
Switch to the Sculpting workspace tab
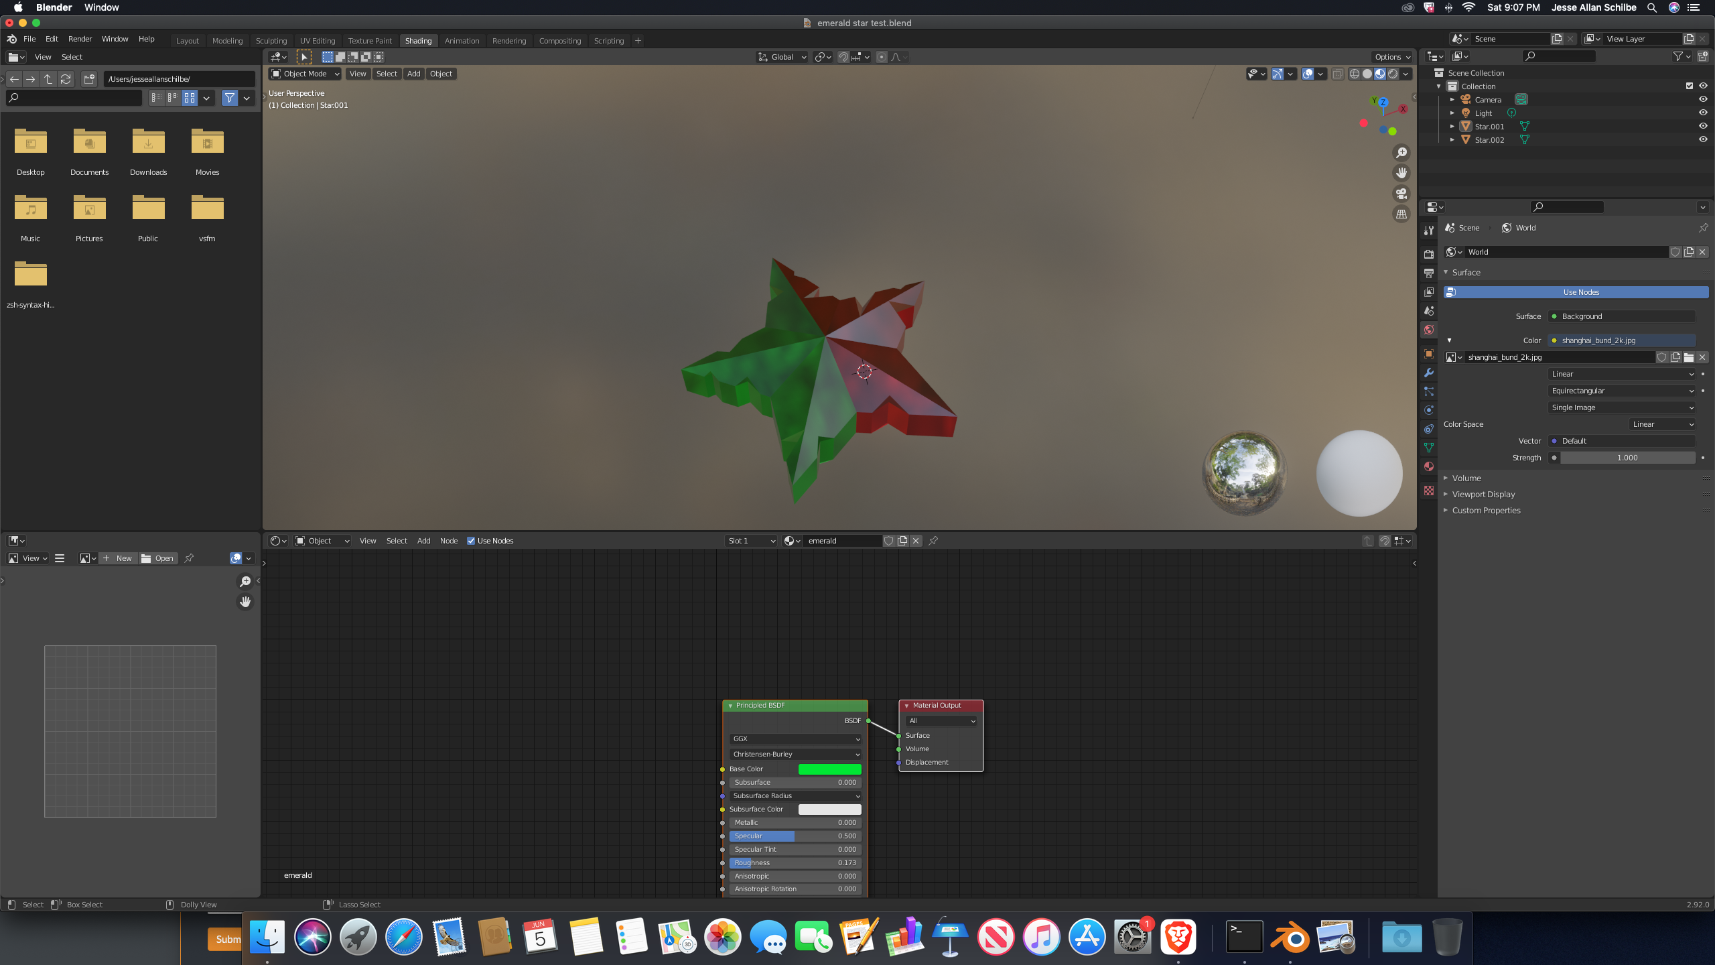coord(271,41)
